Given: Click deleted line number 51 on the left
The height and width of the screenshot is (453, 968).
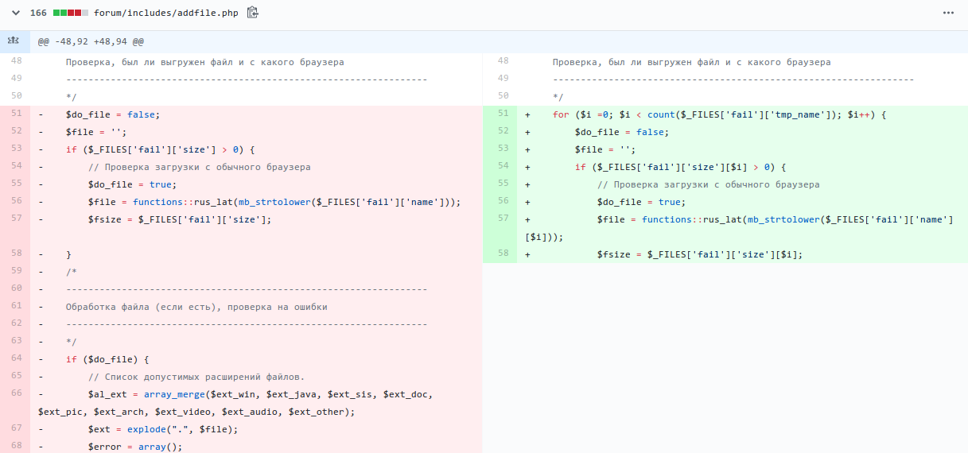Looking at the screenshot, I should coord(17,114).
